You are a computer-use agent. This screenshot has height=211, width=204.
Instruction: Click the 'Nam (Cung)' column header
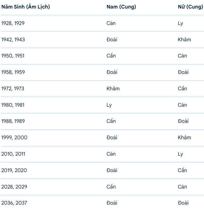121,7
